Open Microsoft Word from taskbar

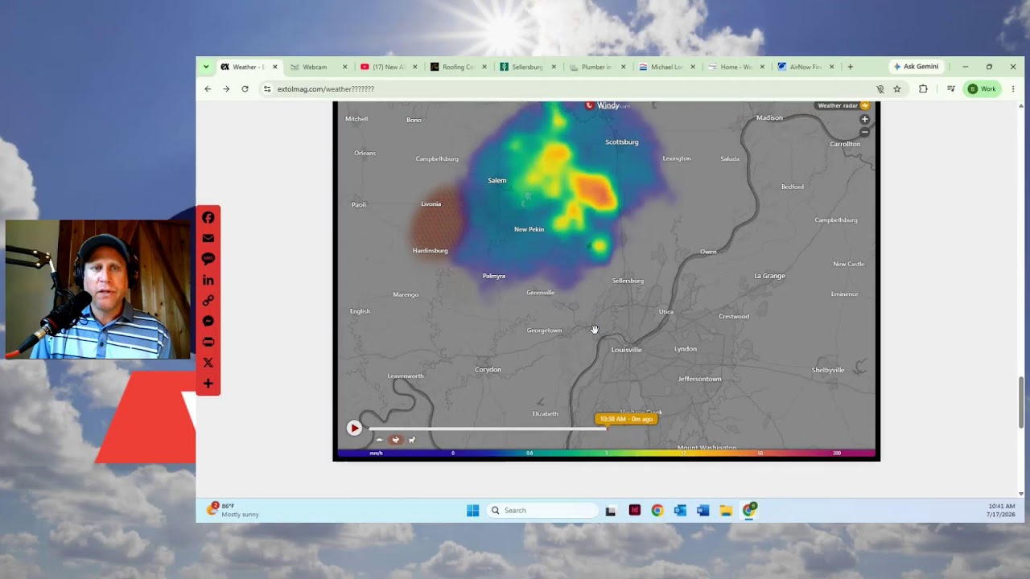(x=702, y=511)
